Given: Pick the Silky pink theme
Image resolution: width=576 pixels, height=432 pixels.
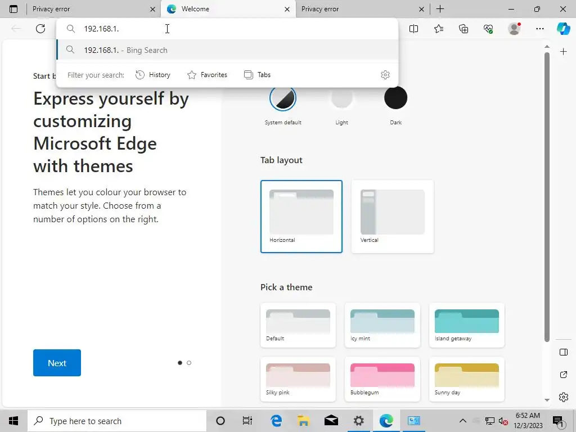Looking at the screenshot, I should click(x=298, y=379).
